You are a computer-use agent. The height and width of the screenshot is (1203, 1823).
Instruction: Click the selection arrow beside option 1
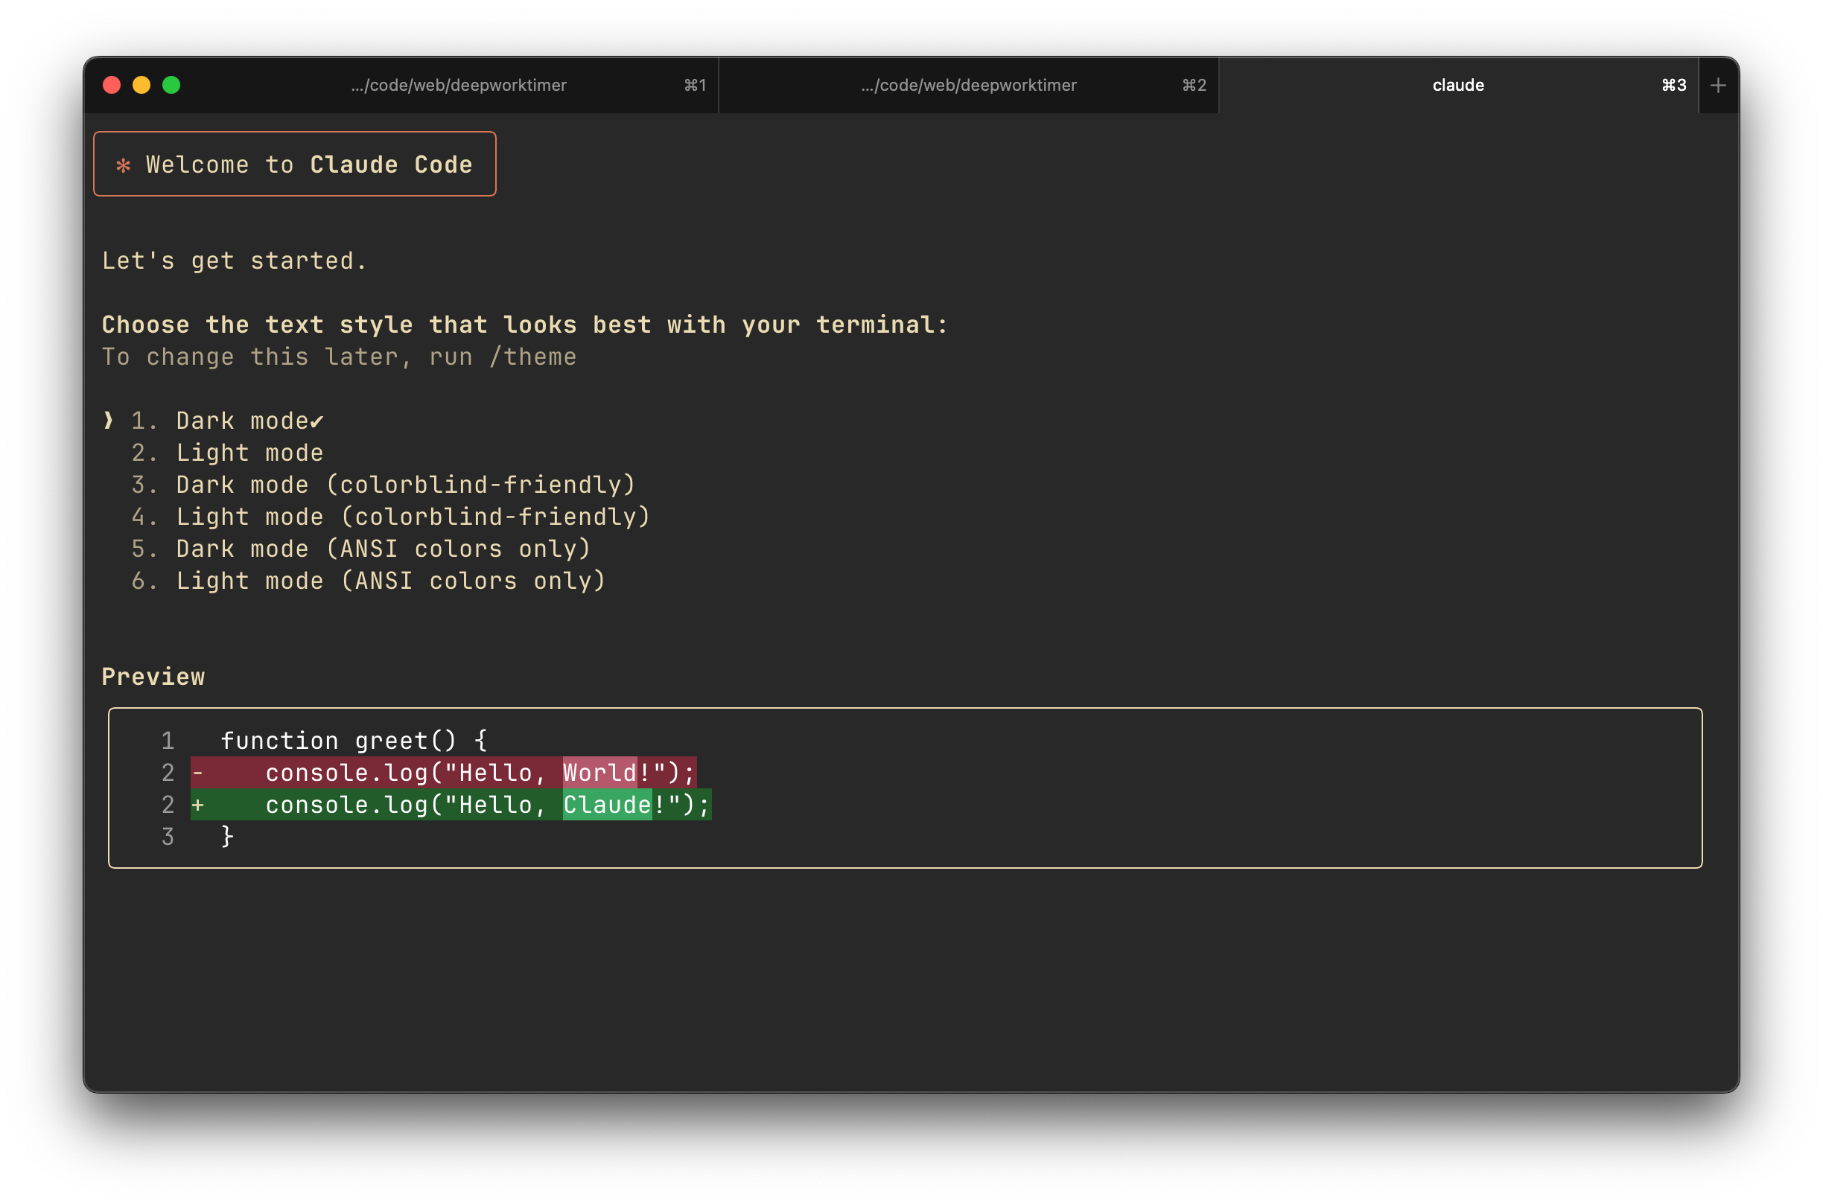pyautogui.click(x=108, y=420)
